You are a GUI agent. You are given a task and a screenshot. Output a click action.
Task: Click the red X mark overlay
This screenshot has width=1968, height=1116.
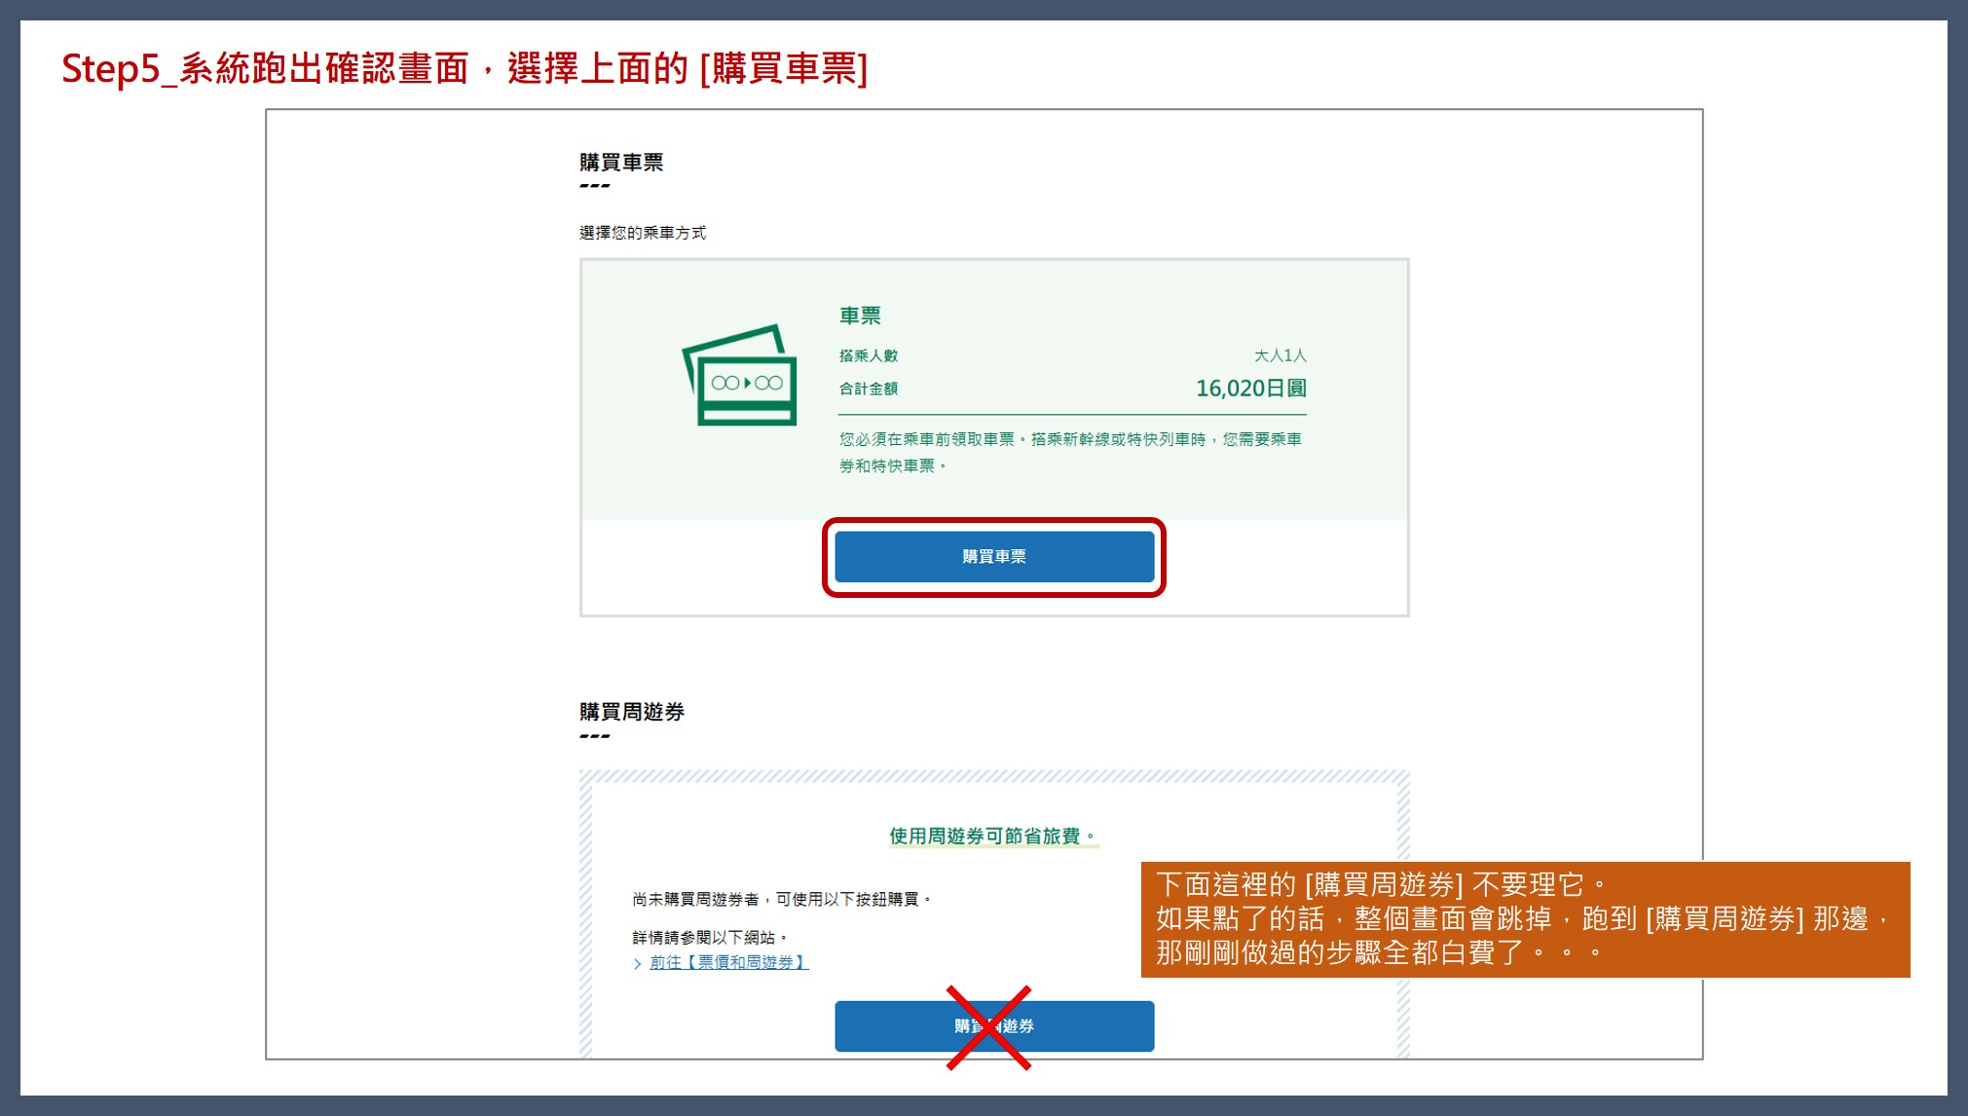988,1027
